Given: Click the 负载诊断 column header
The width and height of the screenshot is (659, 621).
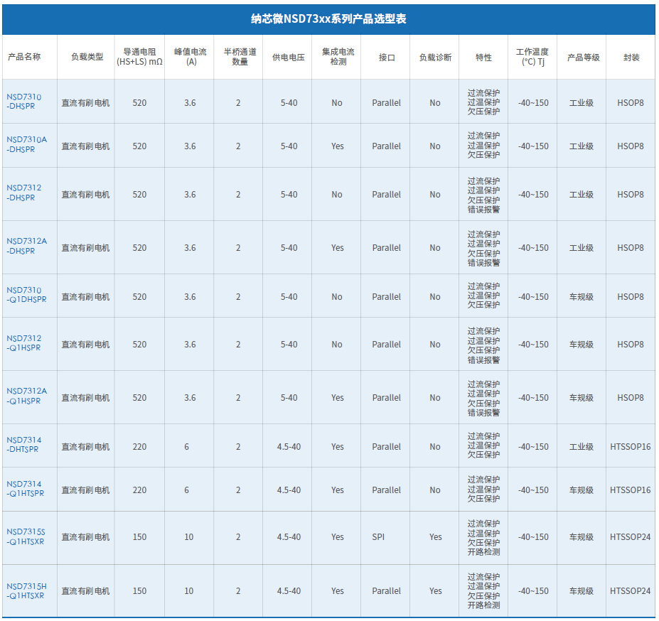Looking at the screenshot, I should [435, 57].
